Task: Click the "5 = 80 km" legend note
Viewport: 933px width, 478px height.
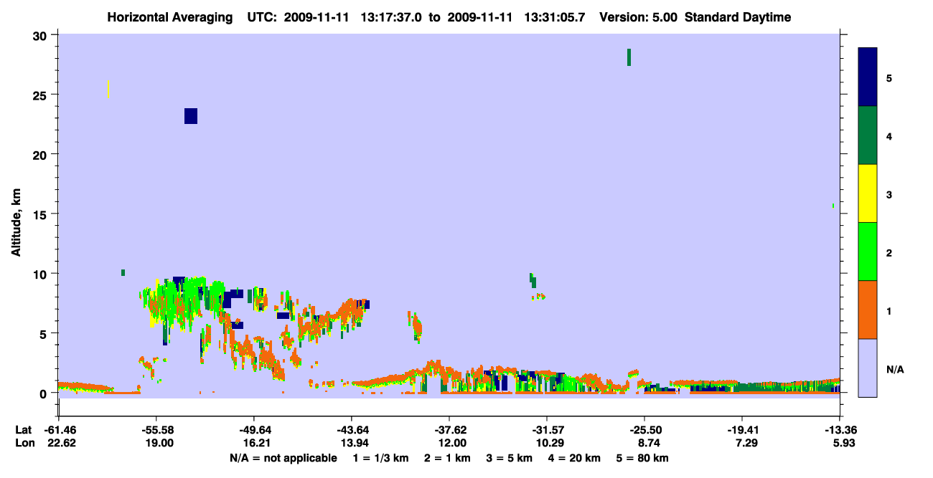Action: click(x=642, y=458)
